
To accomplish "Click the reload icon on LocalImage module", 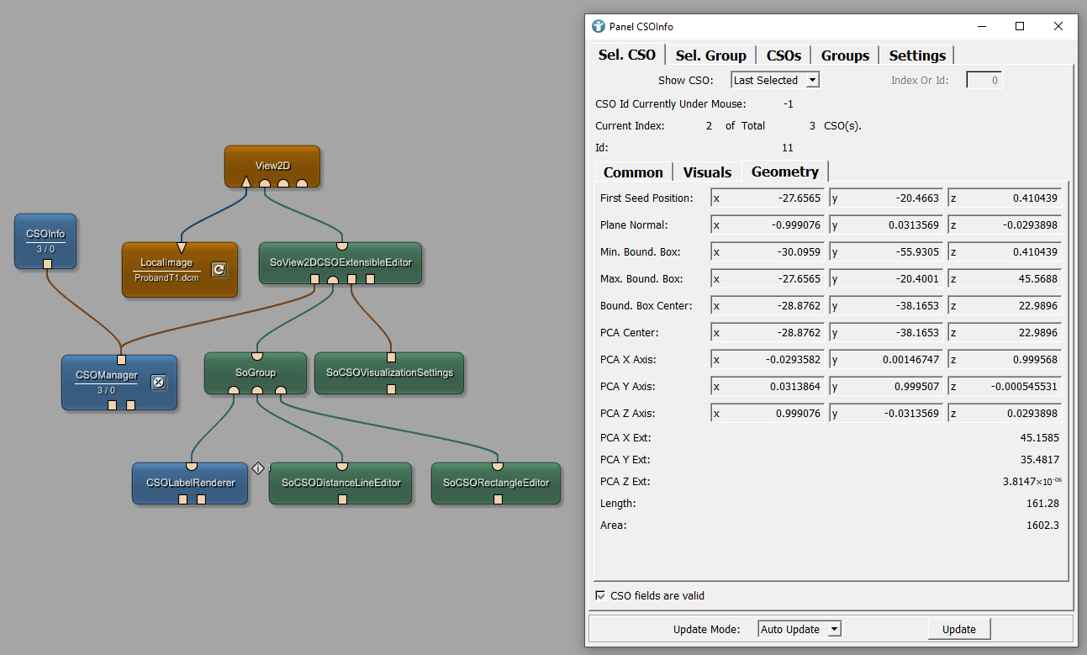I will (219, 270).
